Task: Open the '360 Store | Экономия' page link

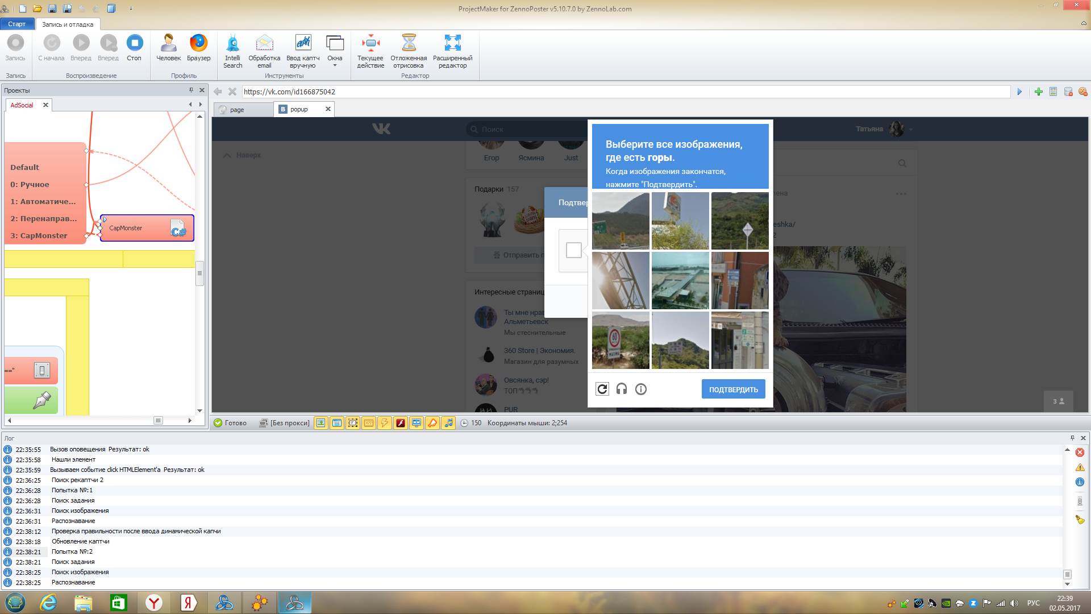Action: [x=539, y=351]
